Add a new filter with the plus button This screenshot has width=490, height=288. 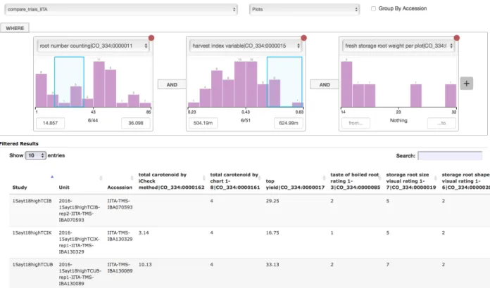point(467,84)
